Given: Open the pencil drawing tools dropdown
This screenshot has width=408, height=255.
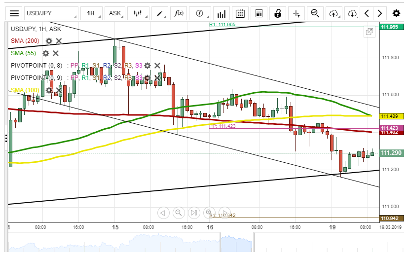Looking at the screenshot, I should 160,13.
